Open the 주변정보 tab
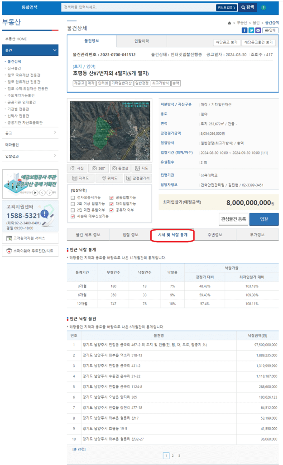The image size is (283, 465). [215, 235]
